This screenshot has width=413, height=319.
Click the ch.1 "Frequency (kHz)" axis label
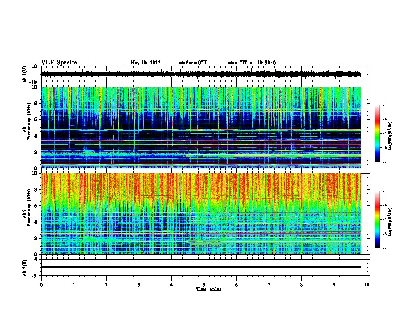point(29,122)
